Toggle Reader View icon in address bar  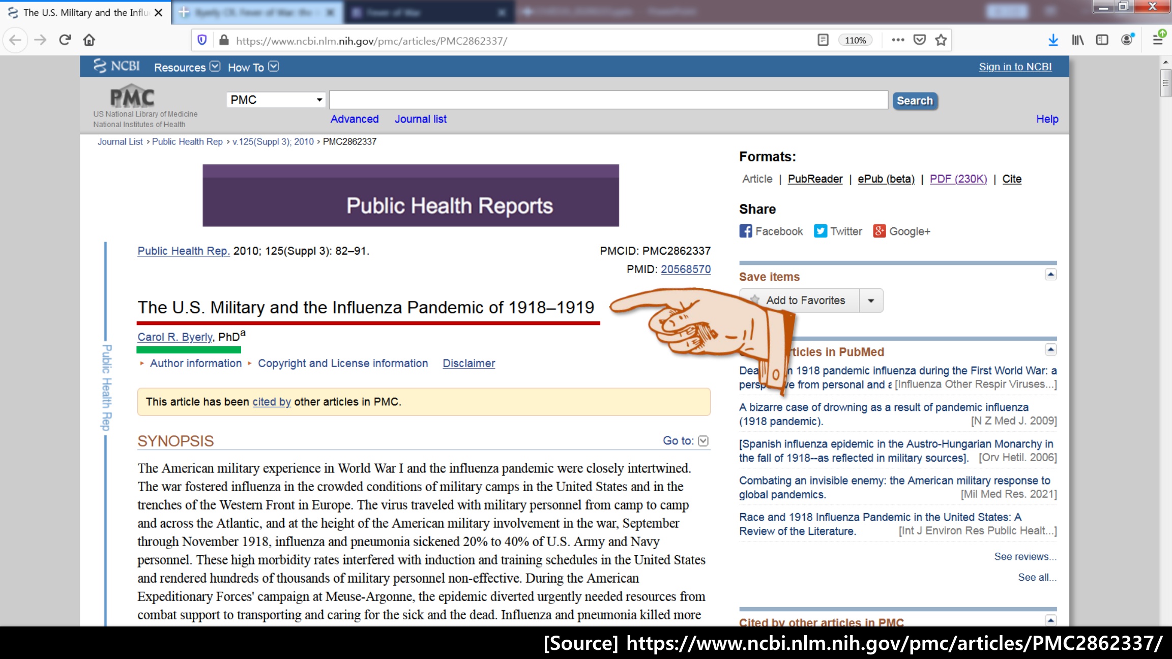823,40
